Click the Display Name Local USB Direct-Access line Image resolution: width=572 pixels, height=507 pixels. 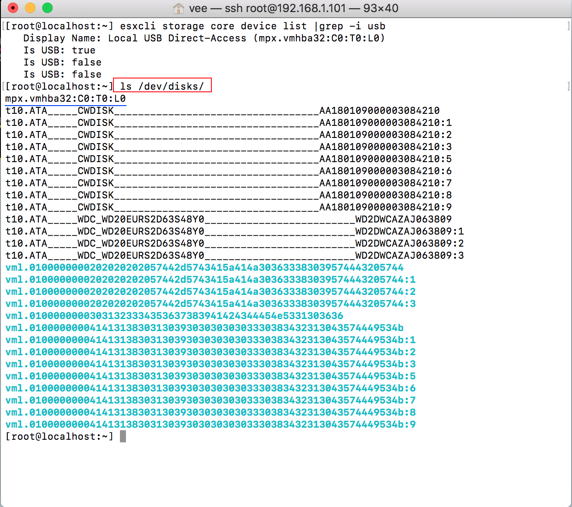click(x=204, y=38)
